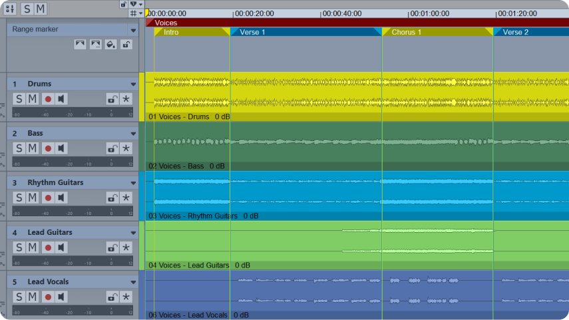Click the paint bucket color icon
Screen dimensions: 569x320
pyautogui.click(x=111, y=45)
